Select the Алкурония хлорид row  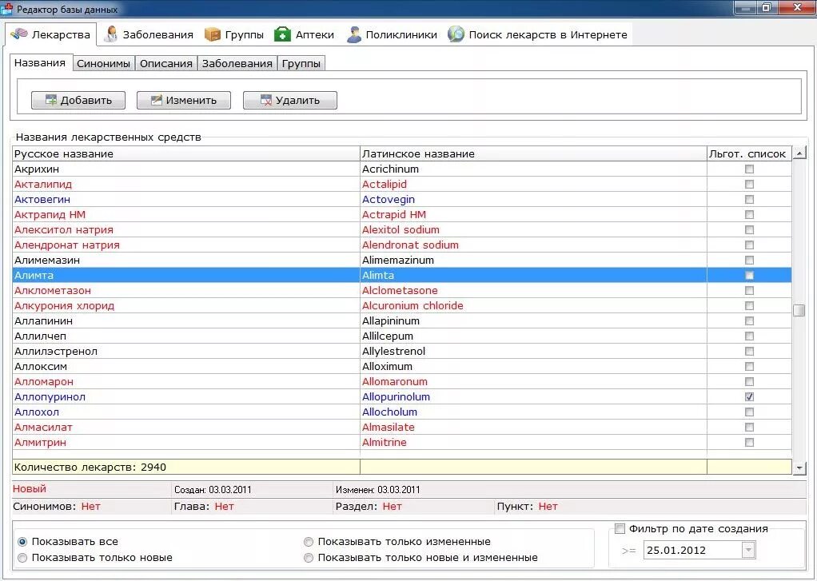(402, 305)
